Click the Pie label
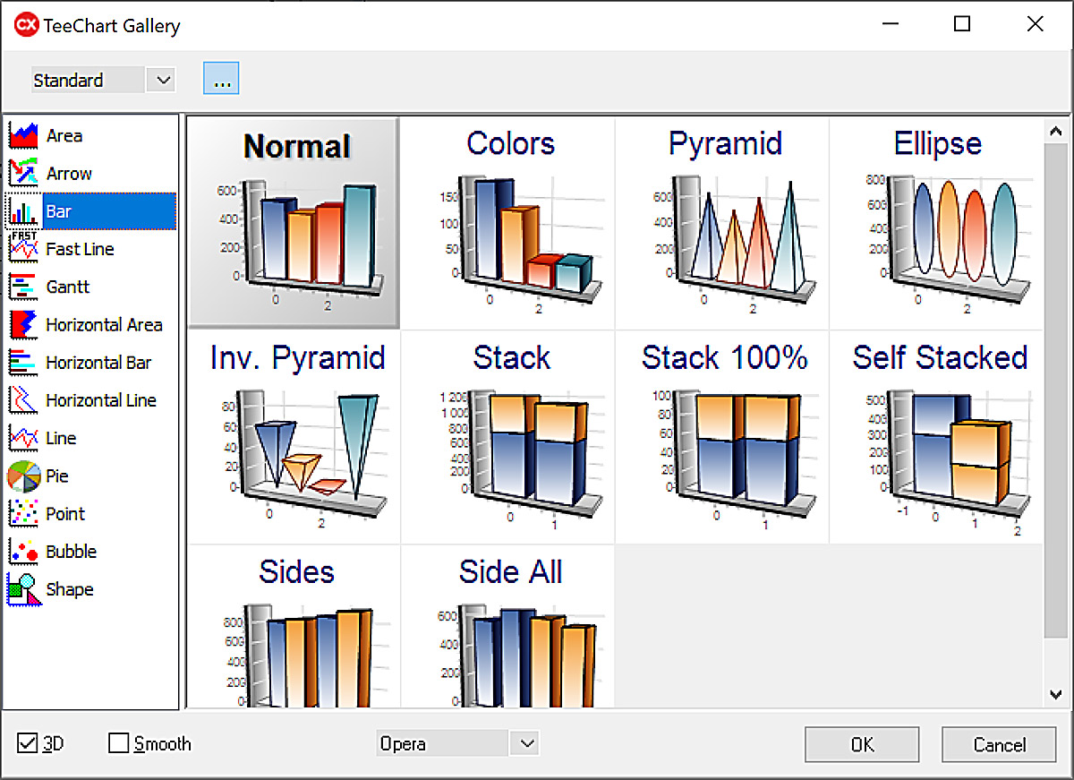 pos(57,476)
